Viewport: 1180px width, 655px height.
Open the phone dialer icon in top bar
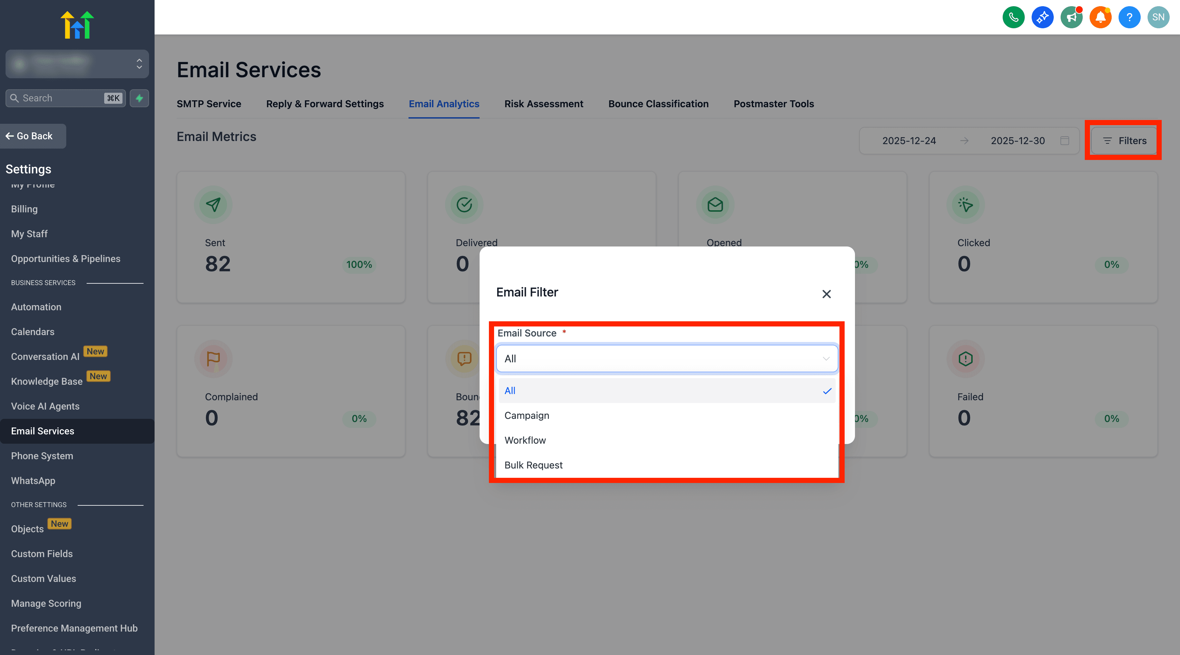pyautogui.click(x=1013, y=17)
